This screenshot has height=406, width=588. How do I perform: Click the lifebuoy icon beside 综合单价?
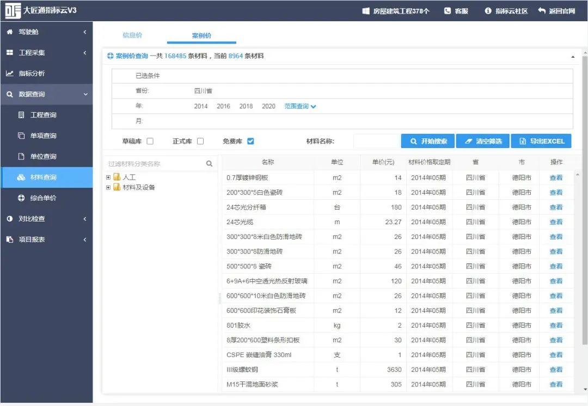pyautogui.click(x=21, y=198)
